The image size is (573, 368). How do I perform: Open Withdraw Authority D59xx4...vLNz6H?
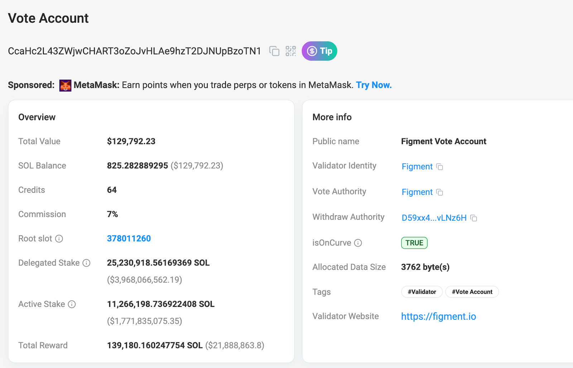pyautogui.click(x=434, y=218)
